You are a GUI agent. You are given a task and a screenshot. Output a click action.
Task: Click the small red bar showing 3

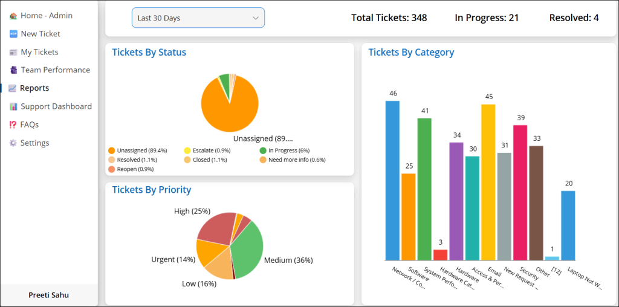coord(441,255)
